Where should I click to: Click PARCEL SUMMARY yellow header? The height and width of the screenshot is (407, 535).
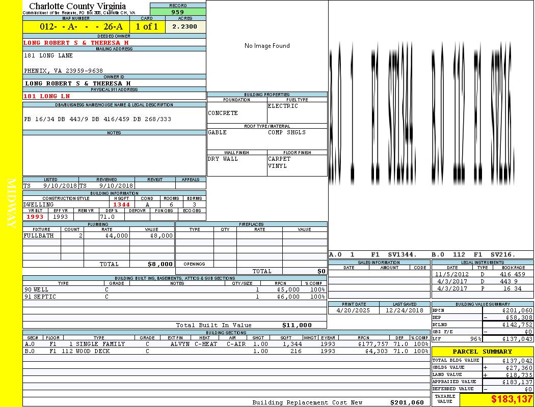coord(483,352)
